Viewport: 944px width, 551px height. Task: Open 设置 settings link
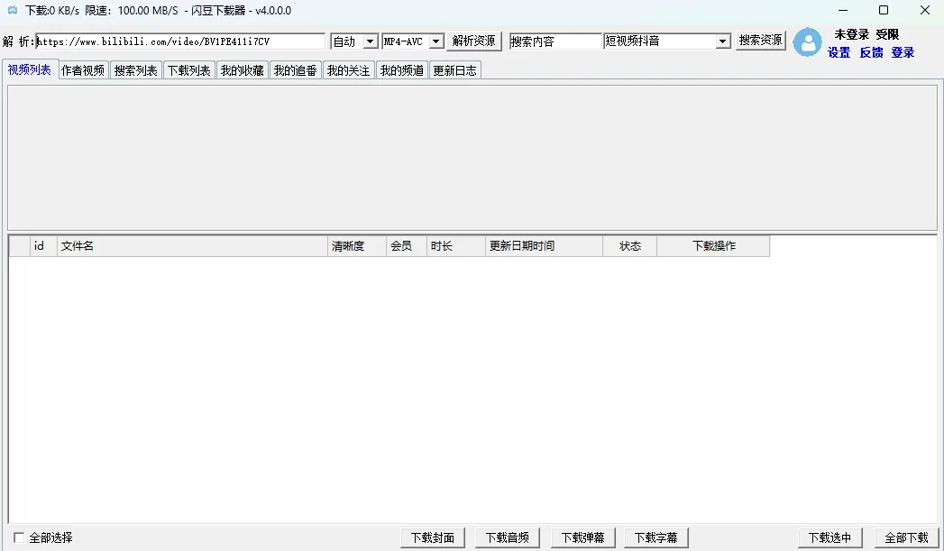point(839,52)
